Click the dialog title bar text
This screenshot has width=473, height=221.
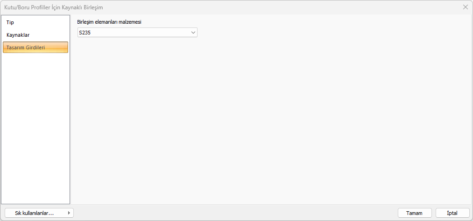[54, 7]
